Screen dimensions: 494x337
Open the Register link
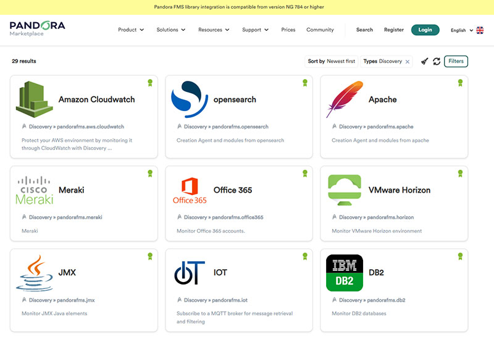(x=394, y=30)
